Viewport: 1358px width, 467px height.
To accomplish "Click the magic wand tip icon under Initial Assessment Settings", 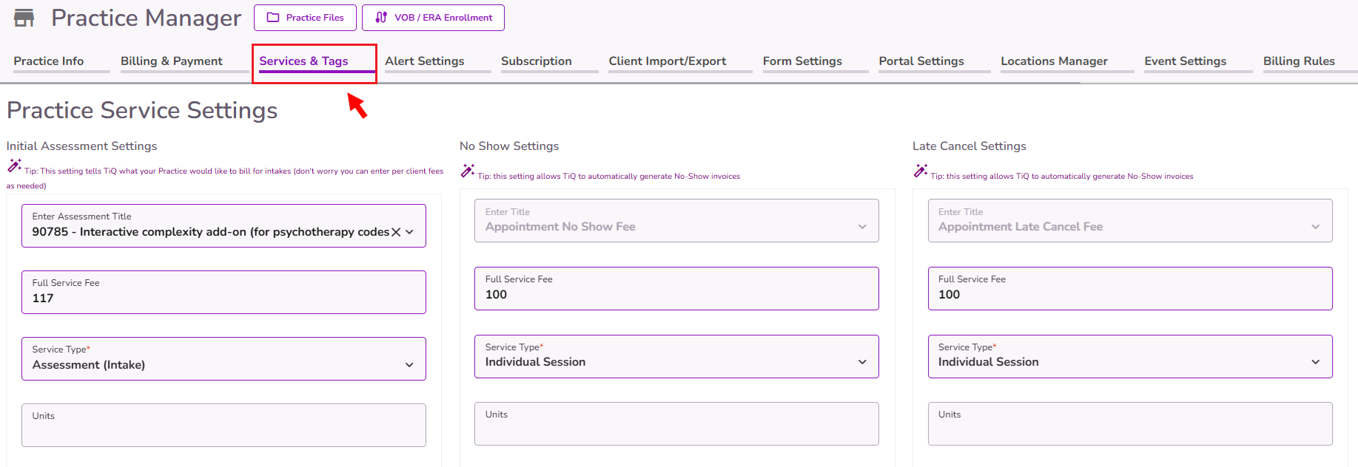I will pos(14,166).
